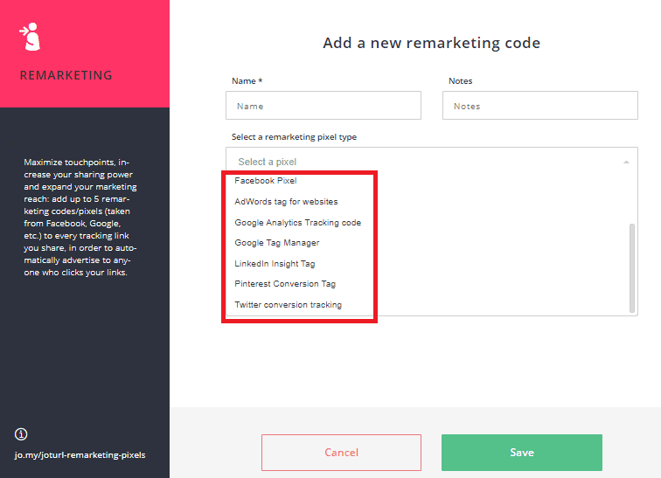This screenshot has width=661, height=478.
Task: Click the Cancel button
Action: (x=341, y=453)
